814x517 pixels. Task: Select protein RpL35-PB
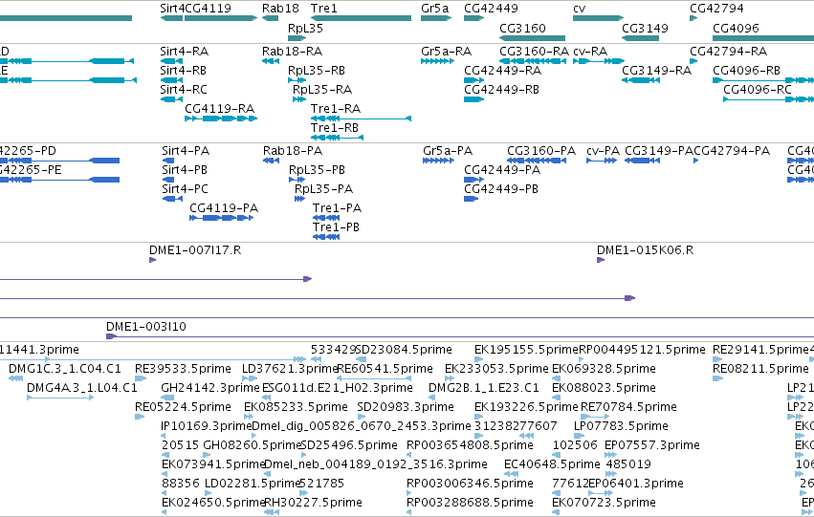pyautogui.click(x=297, y=180)
